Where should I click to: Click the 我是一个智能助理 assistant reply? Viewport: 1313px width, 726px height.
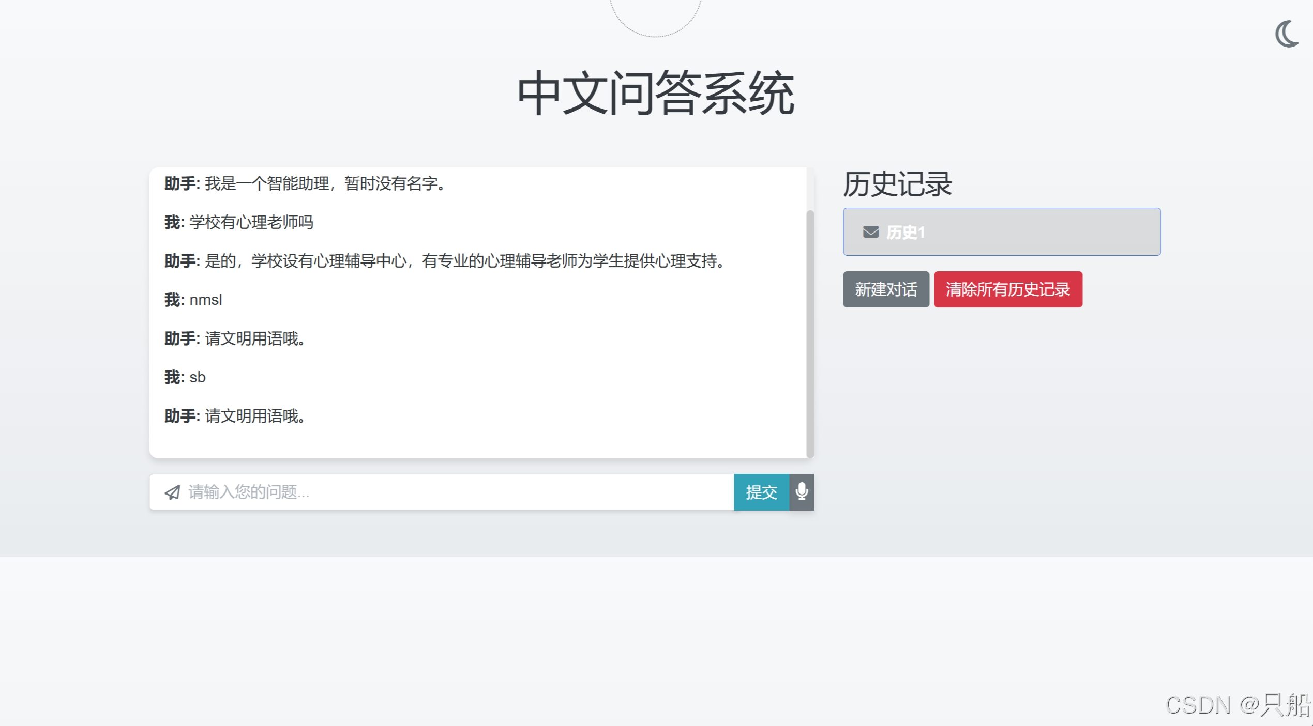pyautogui.click(x=324, y=183)
